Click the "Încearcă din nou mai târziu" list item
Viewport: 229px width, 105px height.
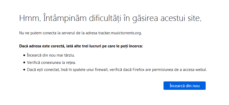tap(51, 55)
